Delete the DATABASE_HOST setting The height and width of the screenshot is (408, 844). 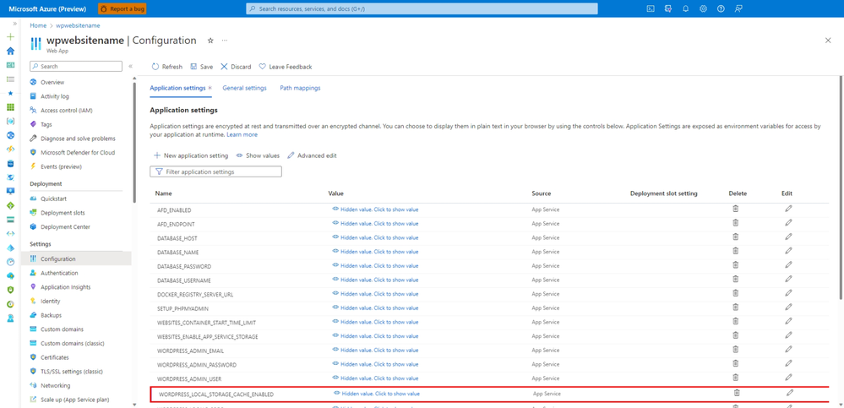(x=735, y=237)
